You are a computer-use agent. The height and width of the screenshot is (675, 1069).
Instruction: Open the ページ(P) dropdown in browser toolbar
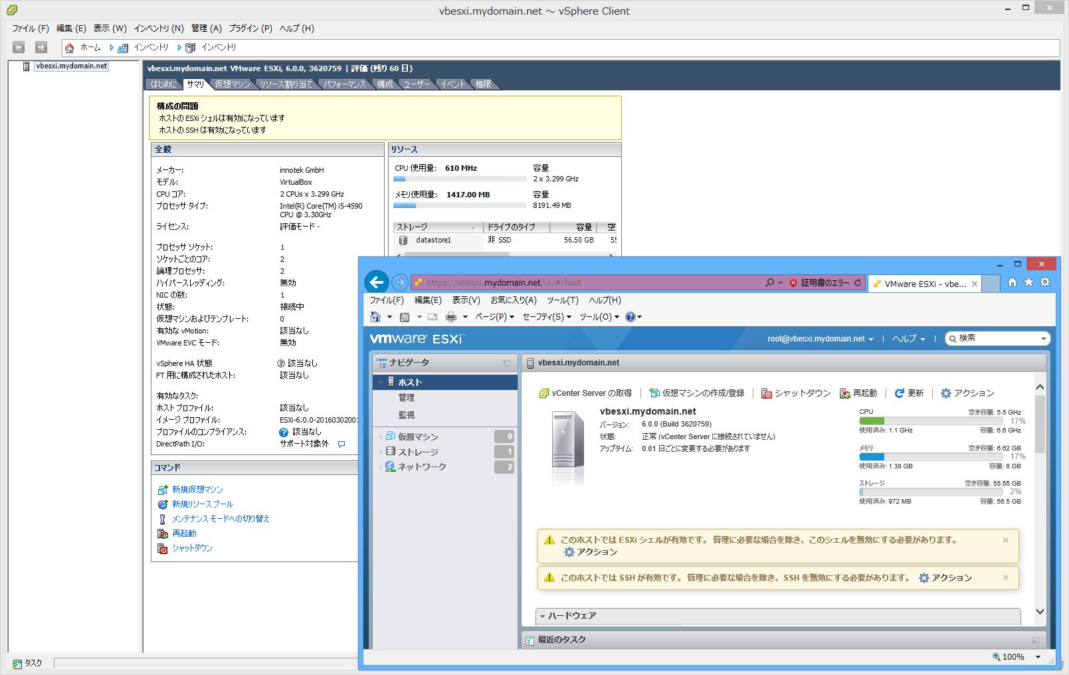494,317
